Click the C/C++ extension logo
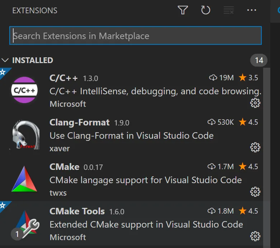Viewport: 280px width, 248px height. pyautogui.click(x=24, y=90)
